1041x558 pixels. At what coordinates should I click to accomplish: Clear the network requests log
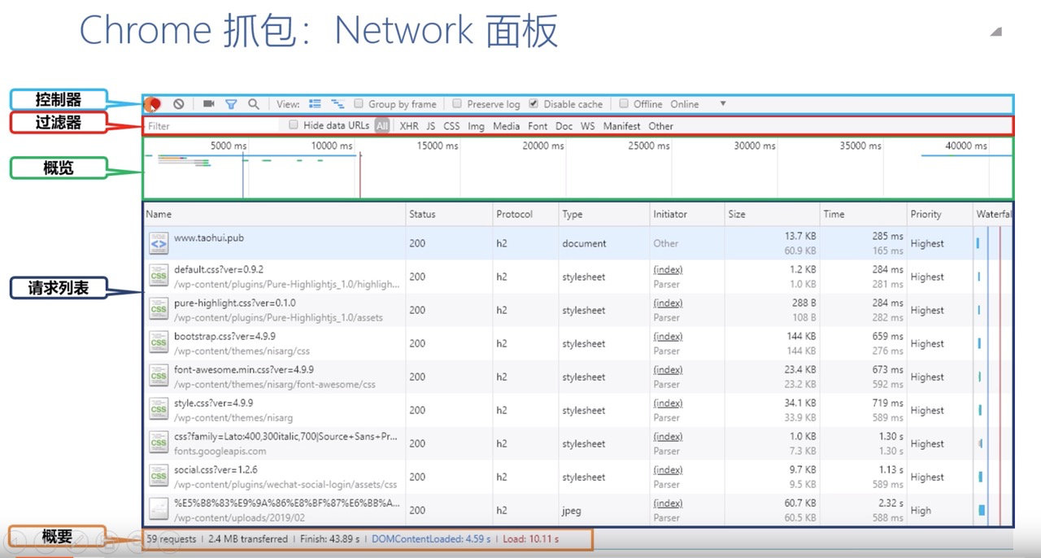[x=179, y=103]
